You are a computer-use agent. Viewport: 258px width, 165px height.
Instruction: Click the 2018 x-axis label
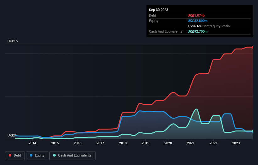click(x=123, y=143)
